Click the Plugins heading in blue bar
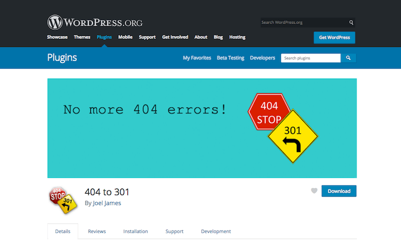This screenshot has width=401, height=245. [62, 57]
